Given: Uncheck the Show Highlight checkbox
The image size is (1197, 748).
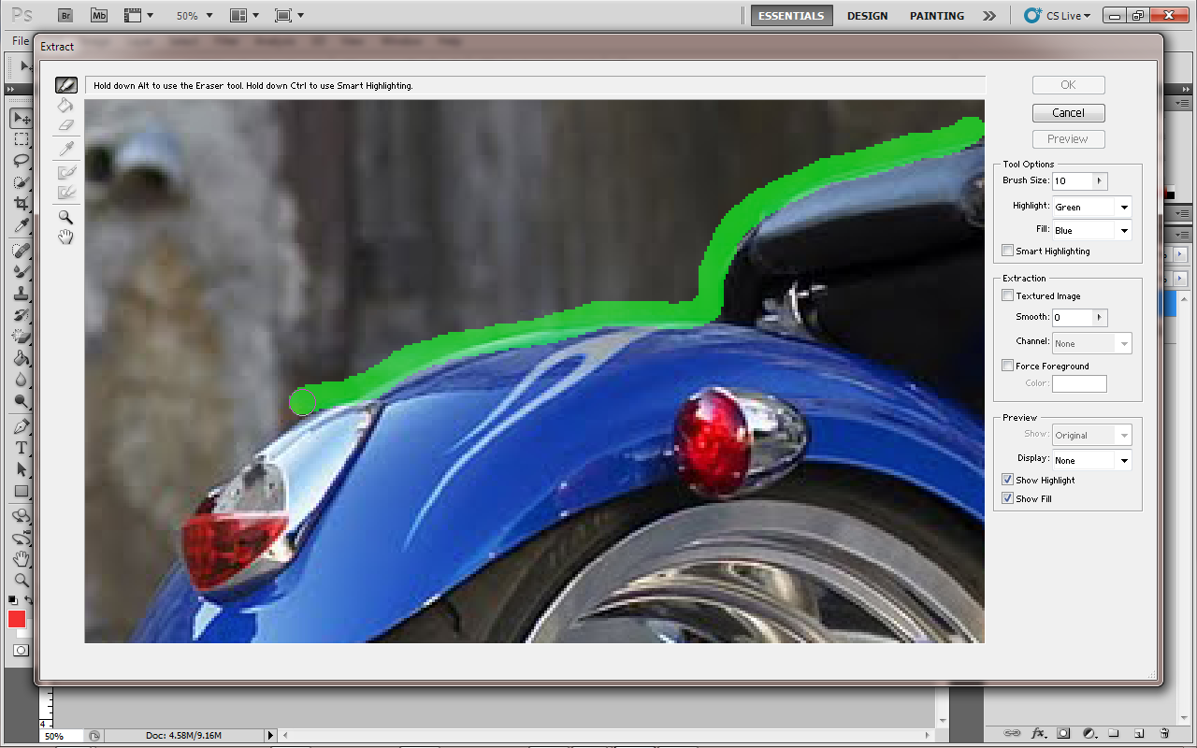Looking at the screenshot, I should coord(1007,480).
